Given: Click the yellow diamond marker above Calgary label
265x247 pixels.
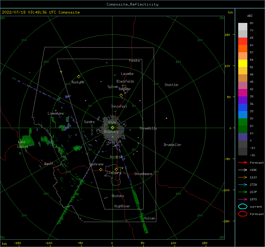Looking at the screenshot, I should click(x=116, y=169).
